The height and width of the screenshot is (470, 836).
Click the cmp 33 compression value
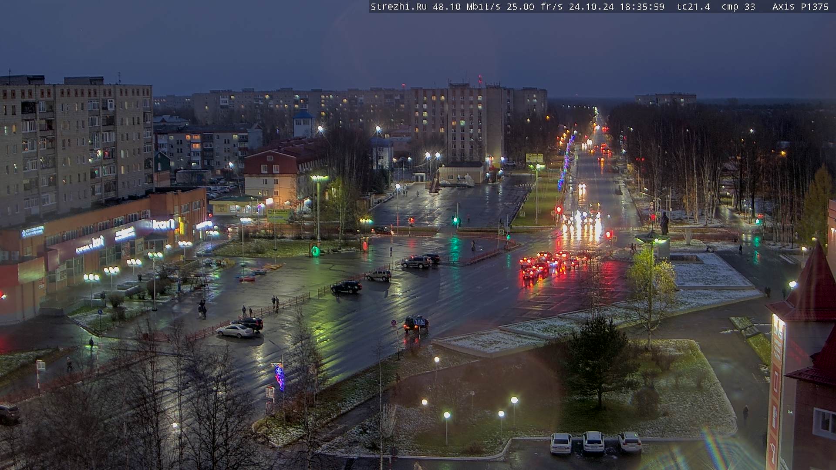pyautogui.click(x=738, y=7)
